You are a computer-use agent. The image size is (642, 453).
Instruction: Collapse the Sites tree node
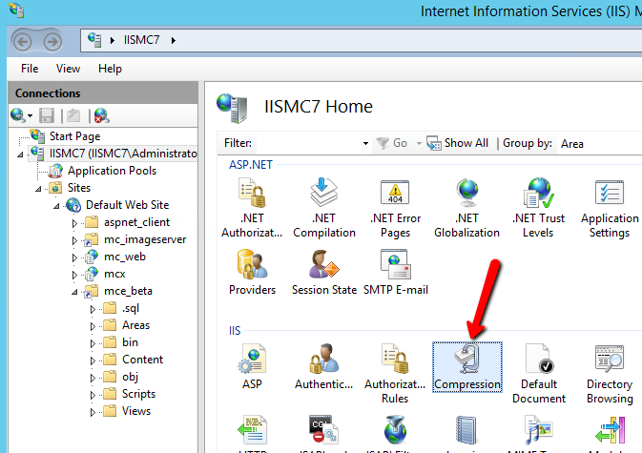(x=38, y=189)
